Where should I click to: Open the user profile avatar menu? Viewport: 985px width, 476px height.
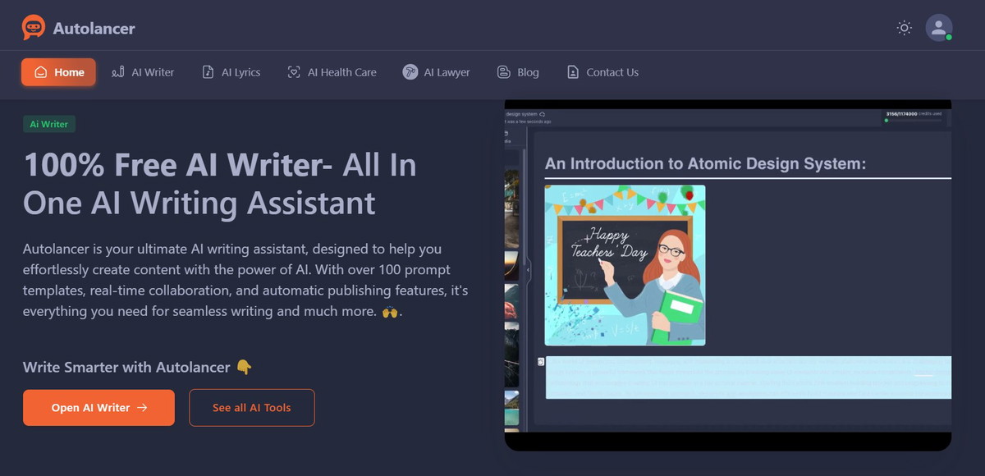938,28
